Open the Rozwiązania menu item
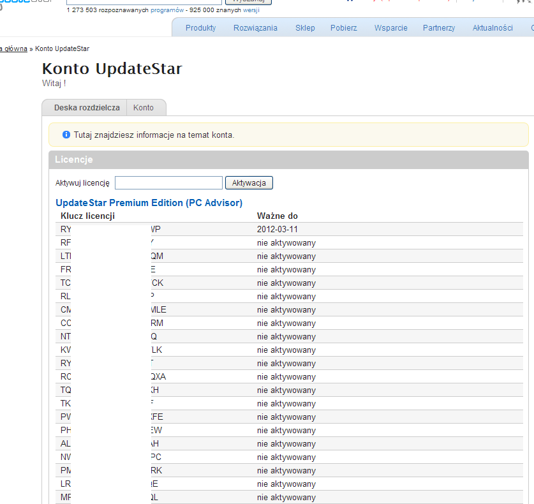Viewport: 534px width, 504px height. pos(255,28)
